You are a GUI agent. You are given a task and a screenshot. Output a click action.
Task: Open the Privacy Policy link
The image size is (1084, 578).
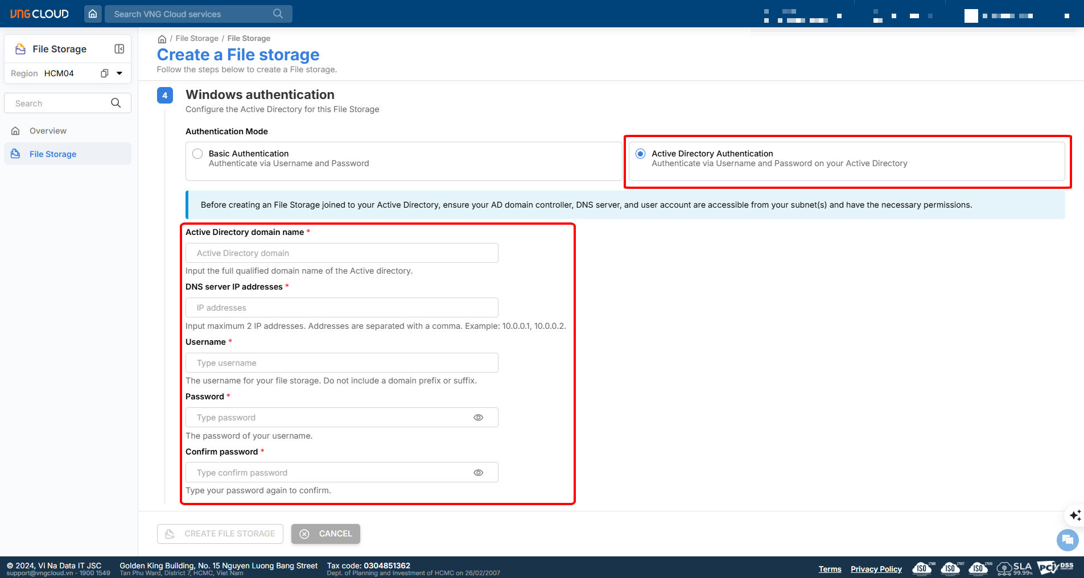click(x=876, y=569)
